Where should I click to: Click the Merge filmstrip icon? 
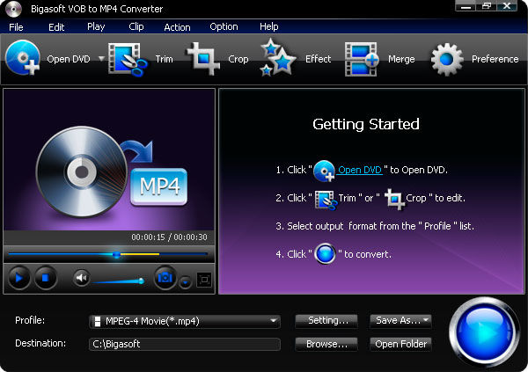(x=362, y=59)
